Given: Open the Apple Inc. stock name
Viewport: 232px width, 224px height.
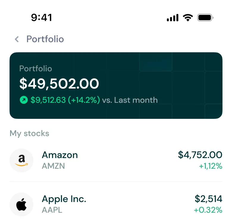Looking at the screenshot, I should (x=64, y=199).
